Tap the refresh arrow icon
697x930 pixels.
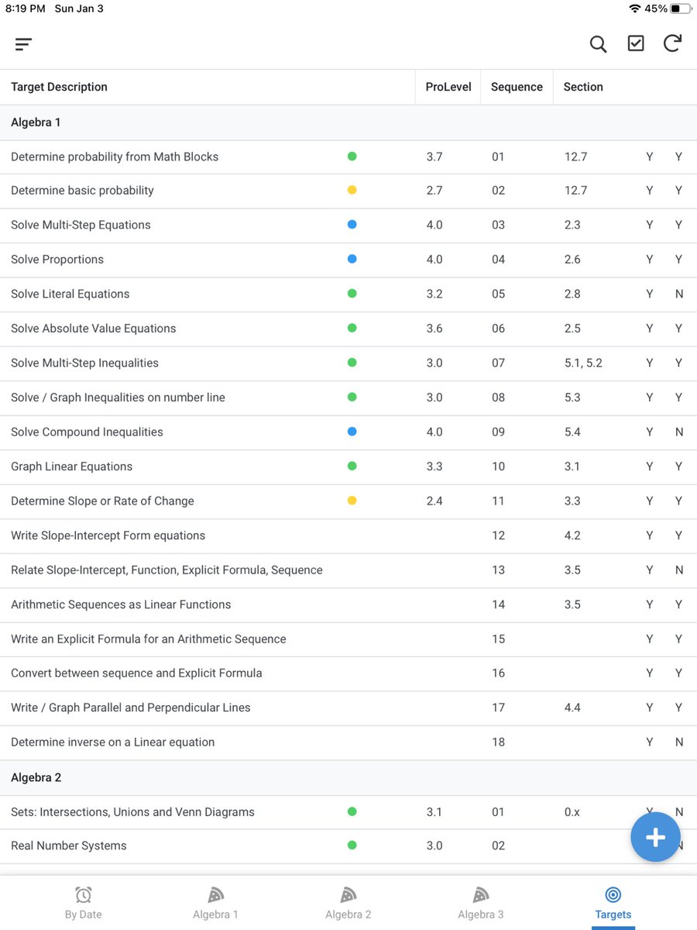[672, 43]
